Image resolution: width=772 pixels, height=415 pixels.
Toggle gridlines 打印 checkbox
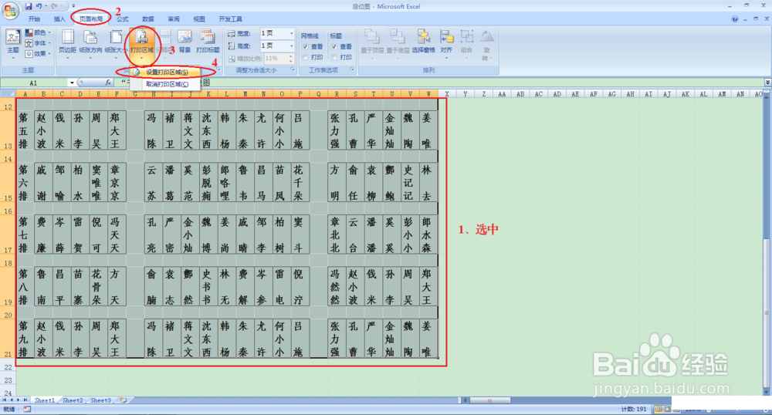click(x=306, y=58)
